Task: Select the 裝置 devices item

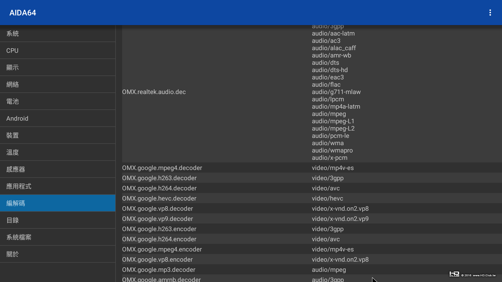Action: (58, 135)
